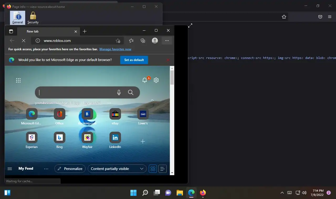Open the volume speaker tray icon
336x199 pixels.
click(x=304, y=193)
